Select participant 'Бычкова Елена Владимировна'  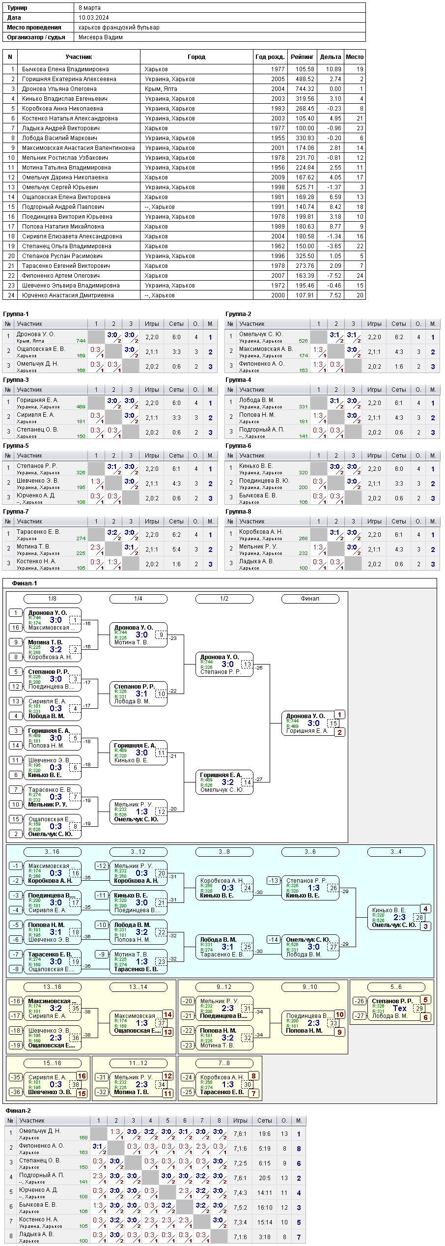click(x=65, y=69)
